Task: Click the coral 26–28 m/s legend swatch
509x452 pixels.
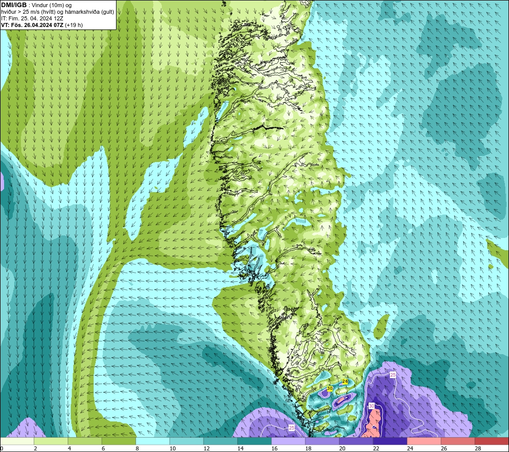Action: 458,441
